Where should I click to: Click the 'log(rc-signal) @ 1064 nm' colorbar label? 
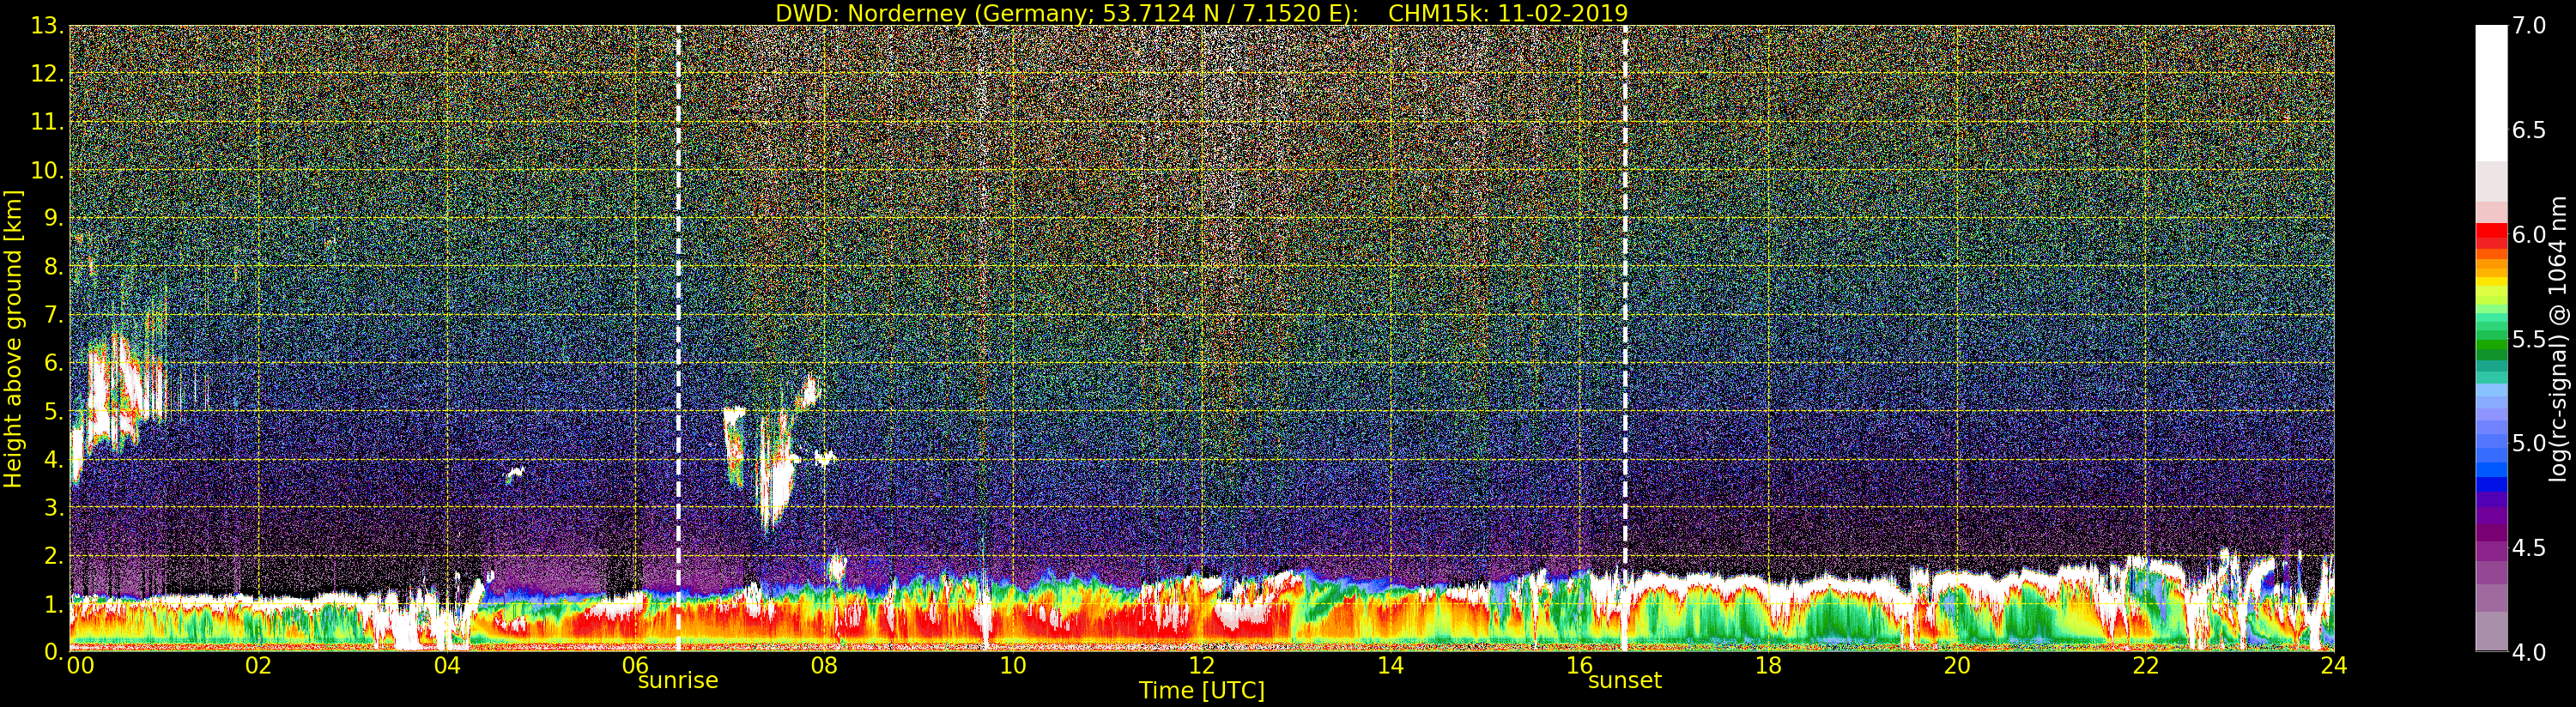2560,338
